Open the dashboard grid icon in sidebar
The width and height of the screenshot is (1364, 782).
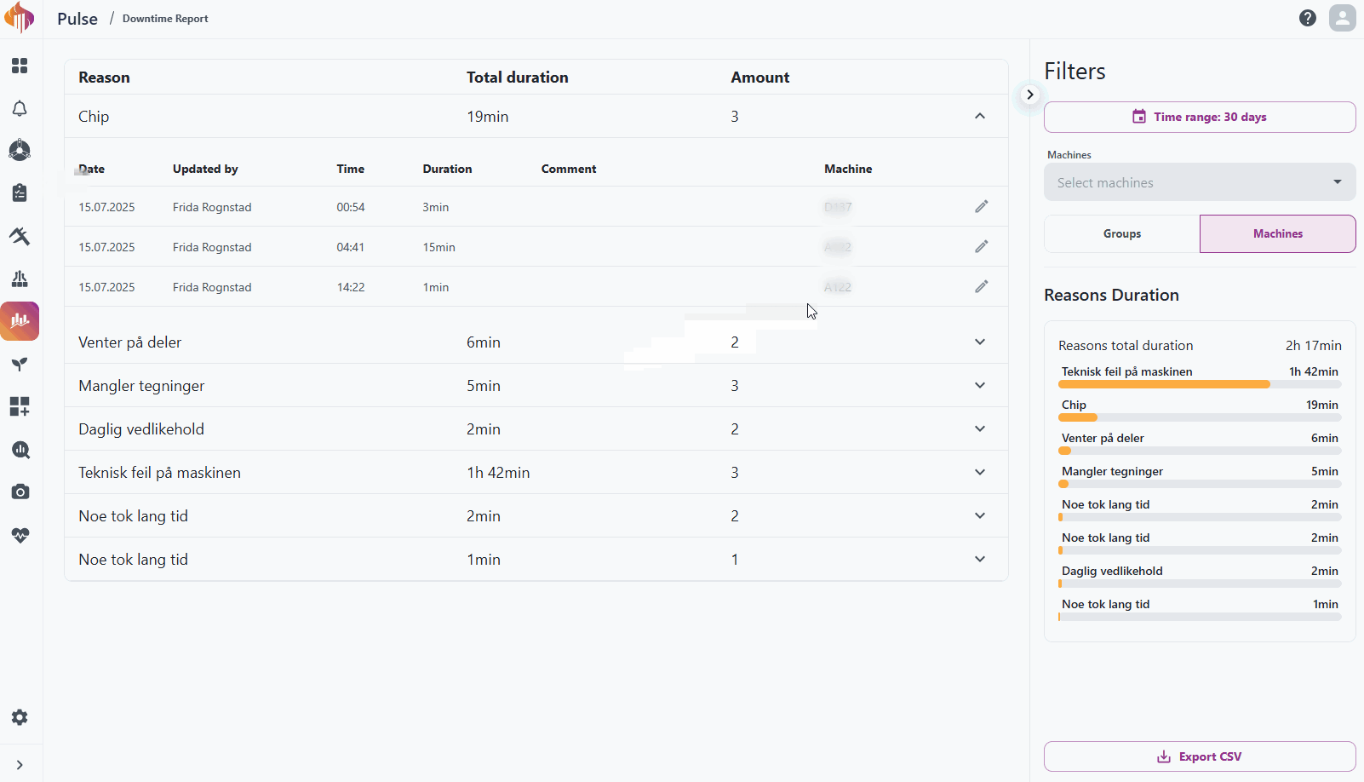click(20, 66)
